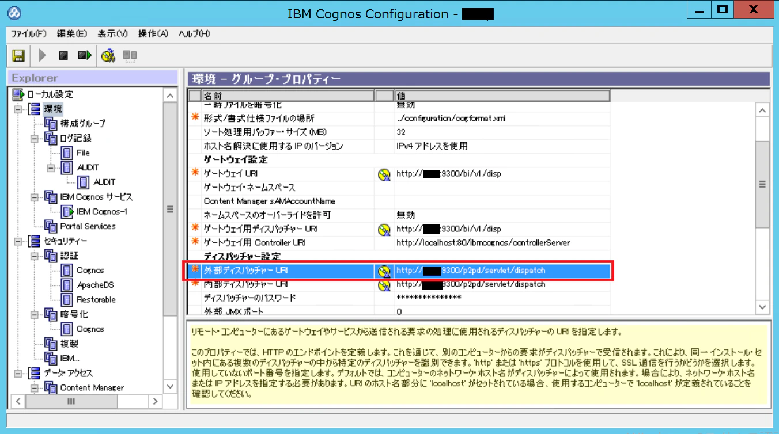Select the Content Manager label in Explorer

tap(92, 387)
